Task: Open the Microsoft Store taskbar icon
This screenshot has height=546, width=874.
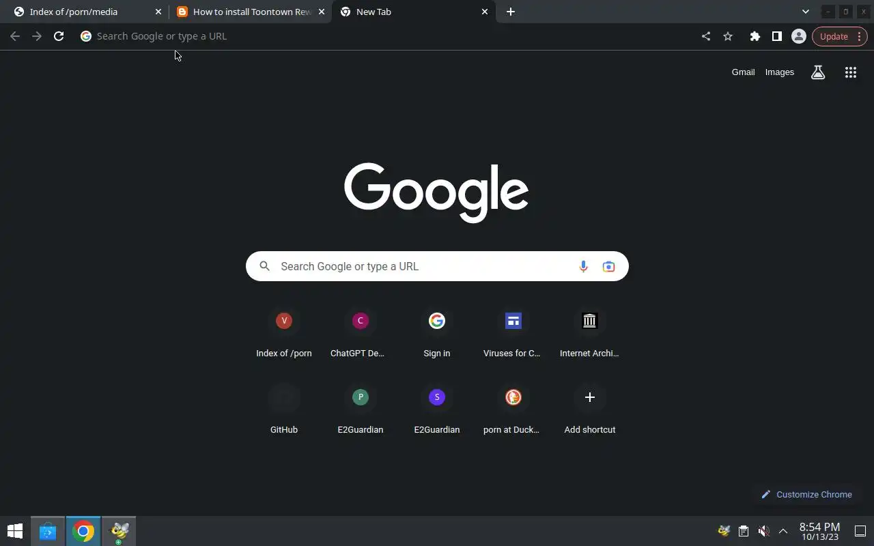Action: [x=48, y=531]
